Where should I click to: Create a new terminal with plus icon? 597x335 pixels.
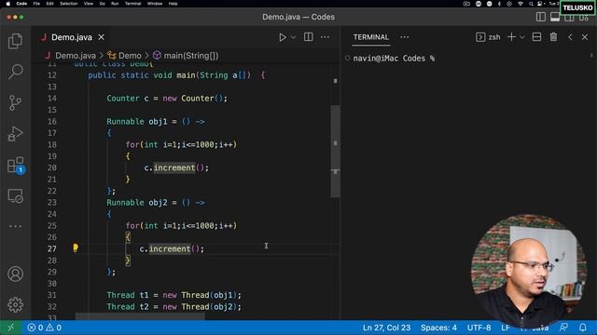[x=512, y=37]
